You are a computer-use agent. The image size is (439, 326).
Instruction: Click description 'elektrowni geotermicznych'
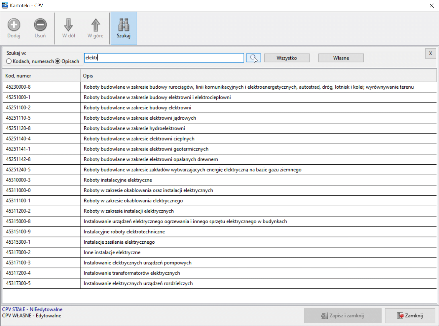(x=258, y=149)
